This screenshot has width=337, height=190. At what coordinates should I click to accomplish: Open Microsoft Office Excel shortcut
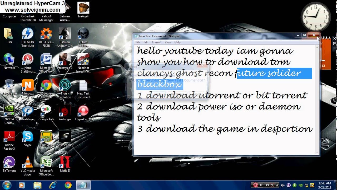pos(46,166)
